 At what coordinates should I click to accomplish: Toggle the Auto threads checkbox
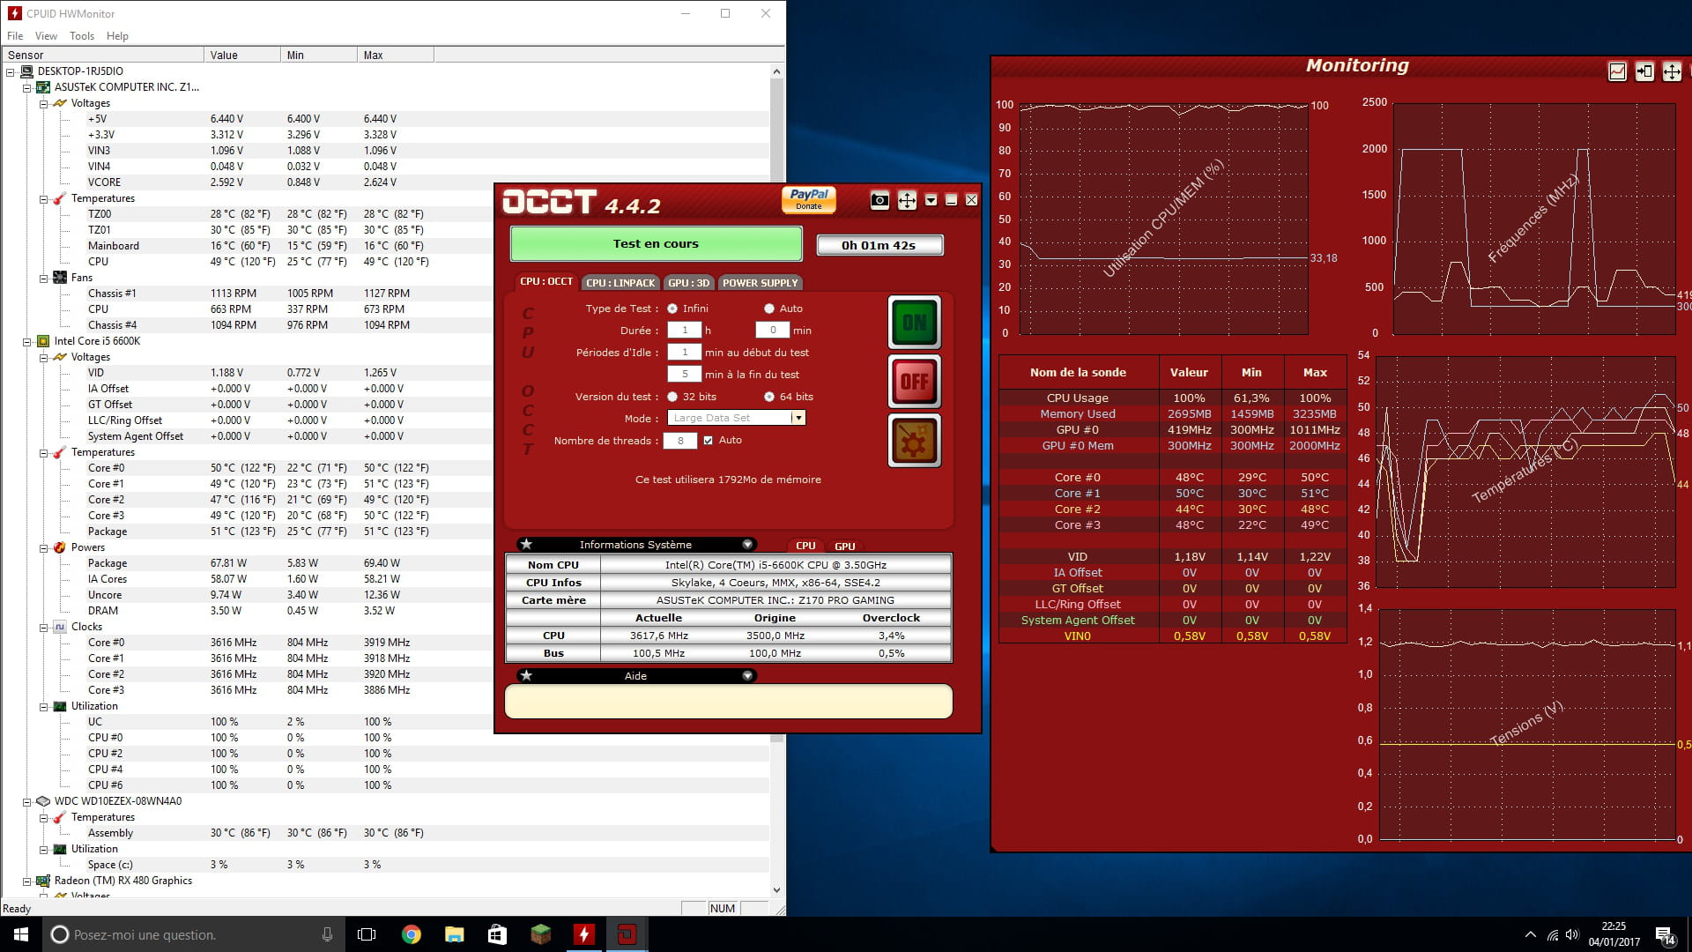(708, 440)
